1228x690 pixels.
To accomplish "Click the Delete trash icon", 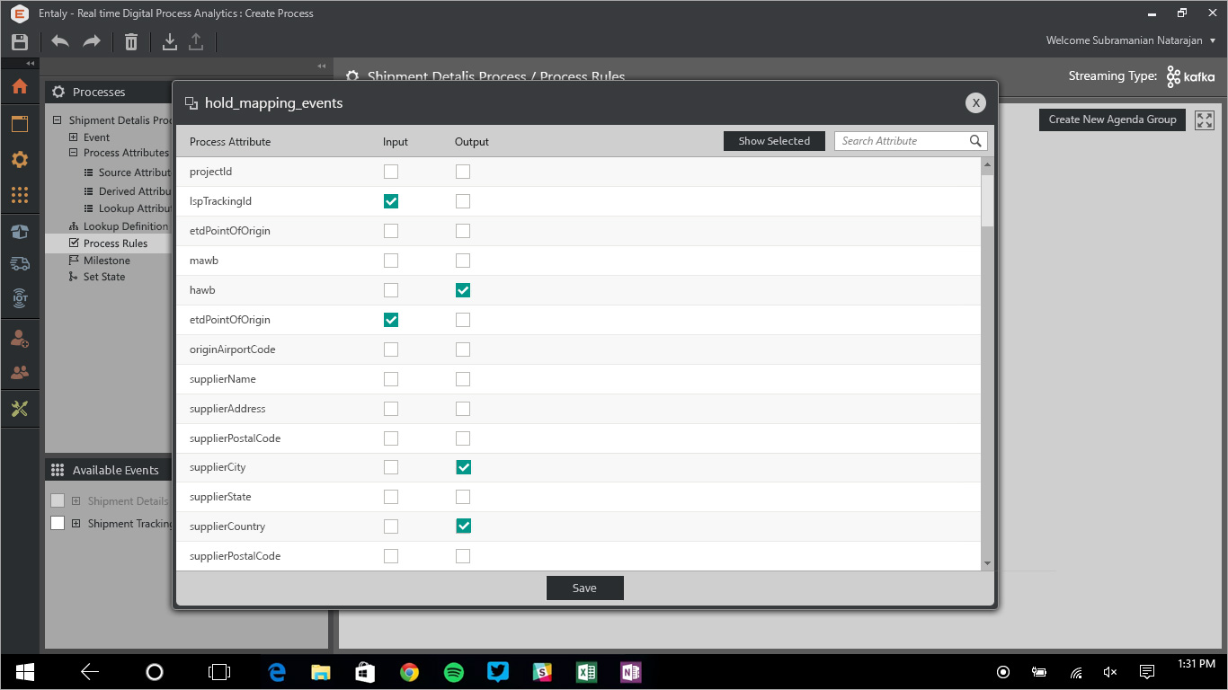I will point(131,41).
